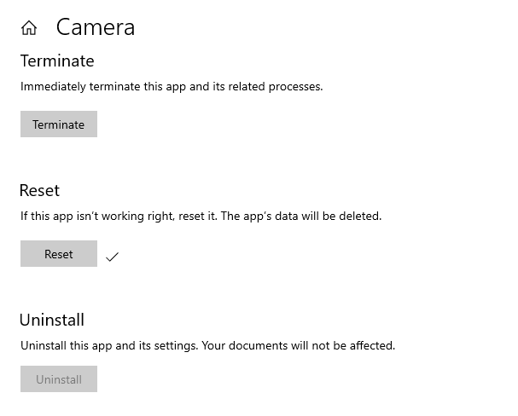The image size is (518, 416).
Task: Click the sentence "If this app isn't working right"
Action: tap(96, 217)
